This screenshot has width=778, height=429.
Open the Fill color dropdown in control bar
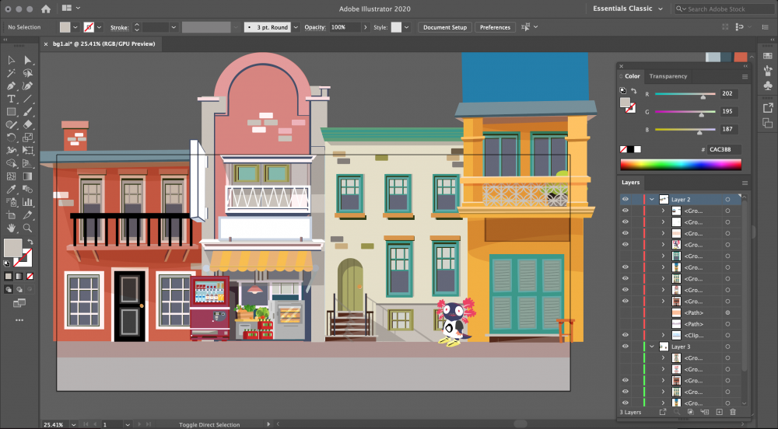[x=75, y=27]
